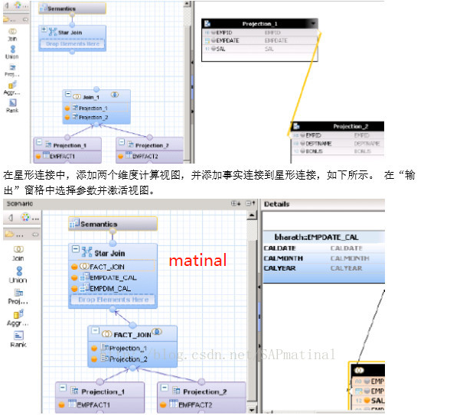Collapse the upper Projection_1 node
450x415 pixels.
[39, 142]
